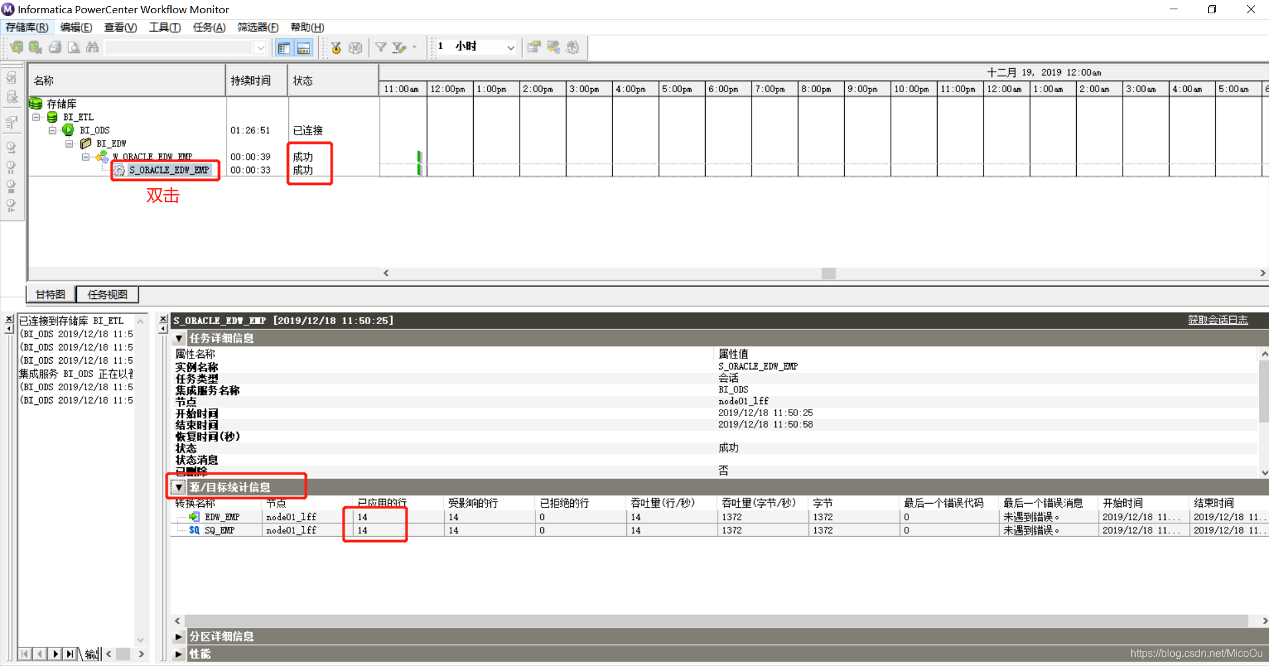1269x666 pixels.
Task: Open the 任务 menu
Action: pyautogui.click(x=209, y=27)
